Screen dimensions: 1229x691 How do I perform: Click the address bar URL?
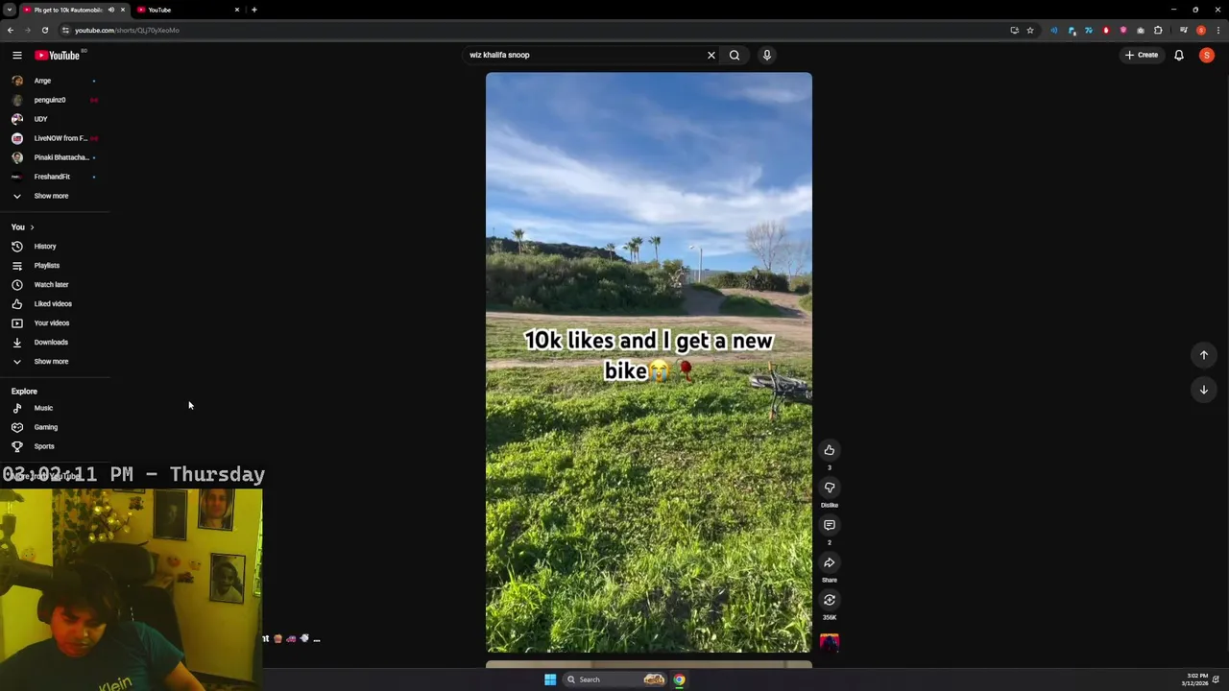[x=127, y=30]
